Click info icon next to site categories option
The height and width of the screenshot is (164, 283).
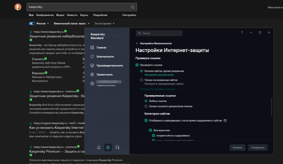225,121
